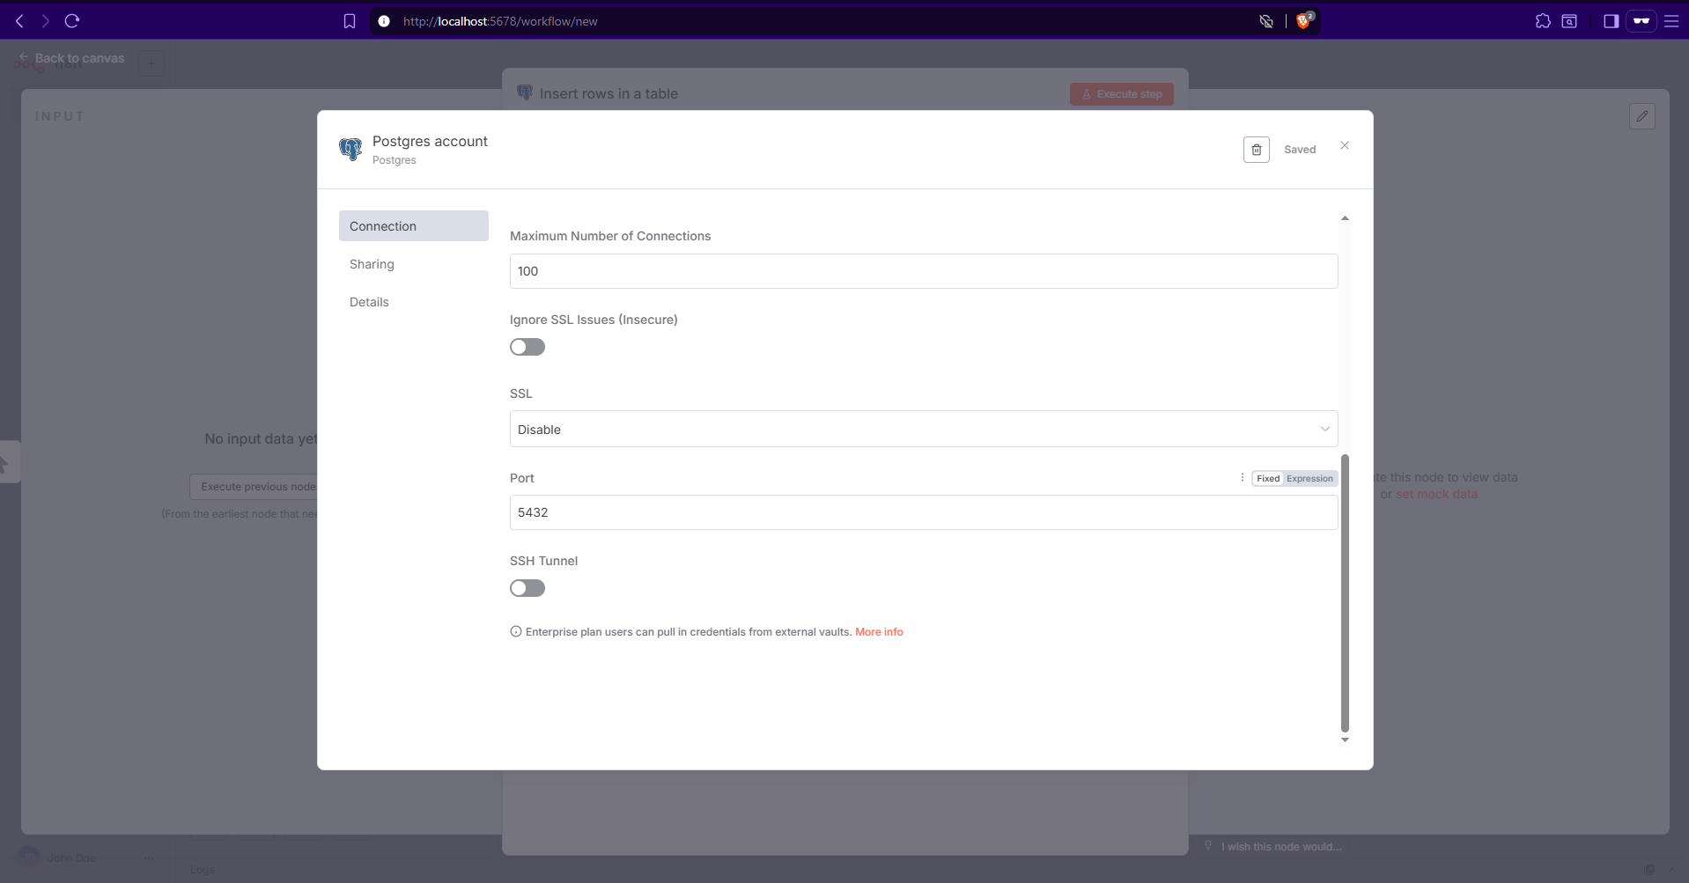Image resolution: width=1689 pixels, height=883 pixels.
Task: Click the scrollbar down arrow in the dialog
Action: point(1345,740)
